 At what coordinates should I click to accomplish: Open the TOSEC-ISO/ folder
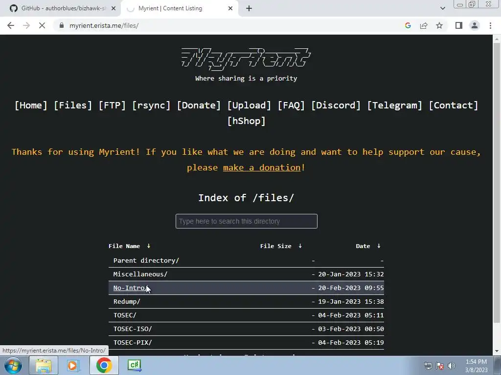coord(133,329)
